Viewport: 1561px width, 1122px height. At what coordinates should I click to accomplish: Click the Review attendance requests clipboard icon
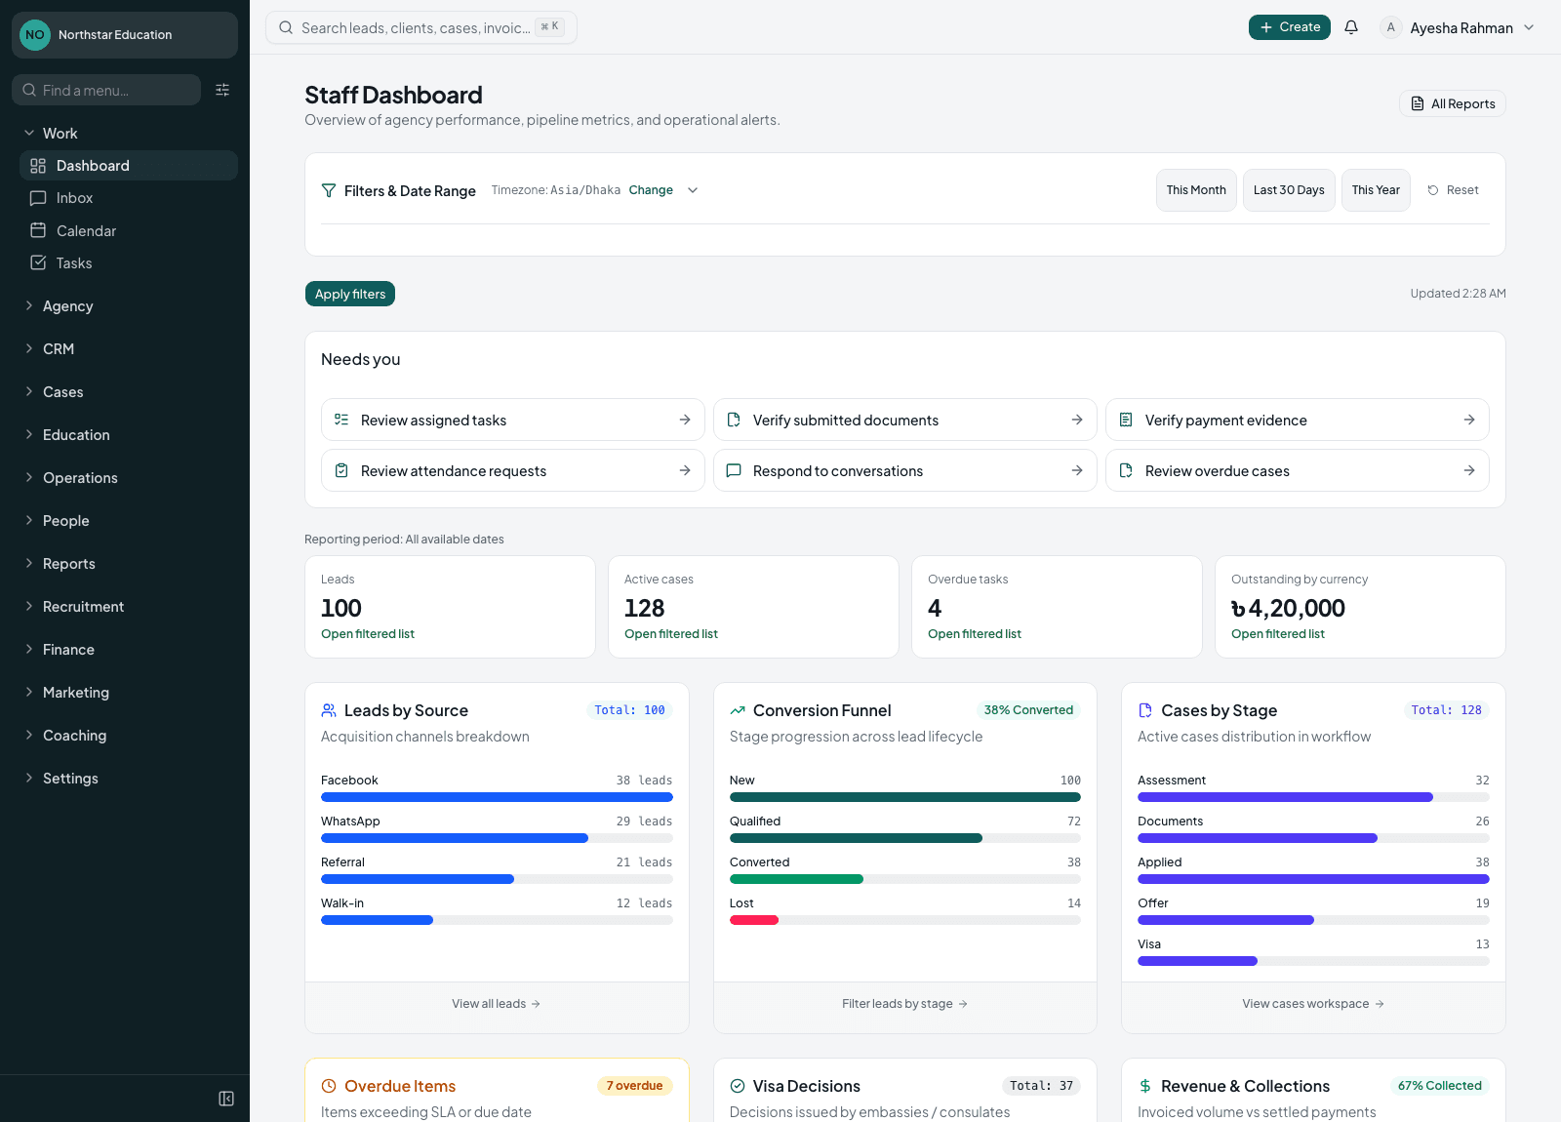coord(341,470)
